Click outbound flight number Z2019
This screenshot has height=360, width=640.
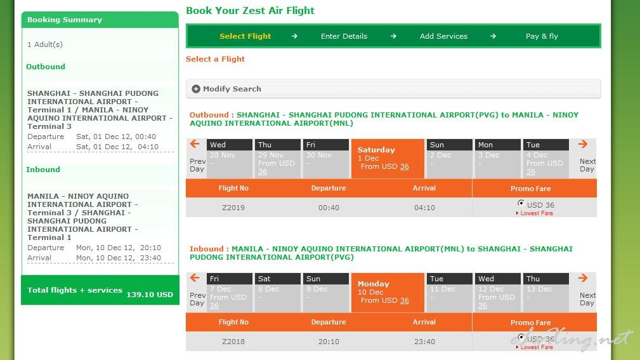(233, 208)
